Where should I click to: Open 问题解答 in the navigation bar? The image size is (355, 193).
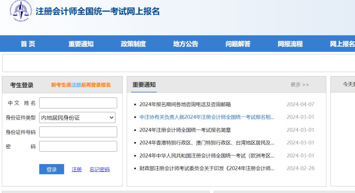(x=238, y=44)
